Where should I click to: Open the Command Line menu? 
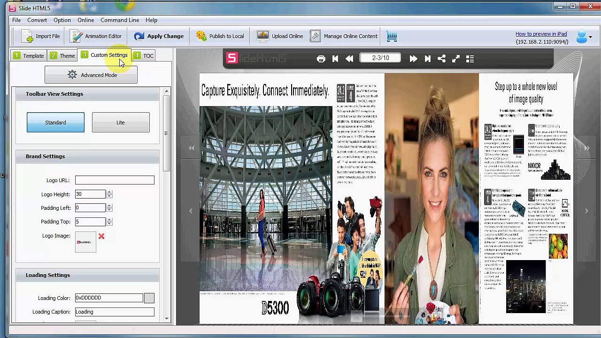point(120,20)
